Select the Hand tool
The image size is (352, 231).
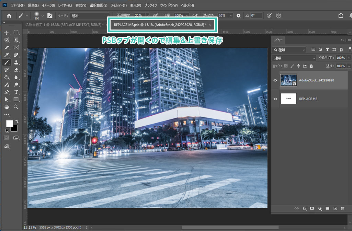point(6,107)
